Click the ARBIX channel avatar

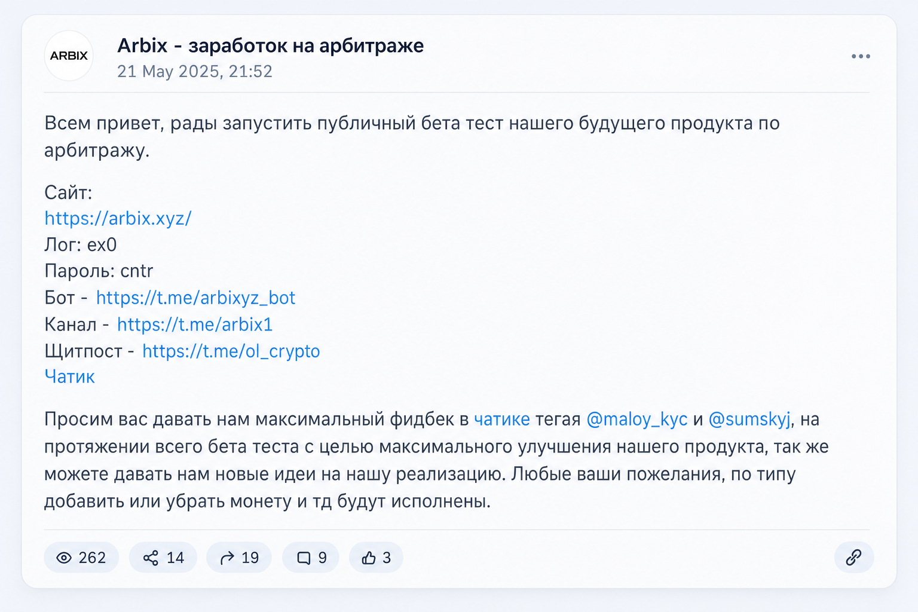(69, 56)
